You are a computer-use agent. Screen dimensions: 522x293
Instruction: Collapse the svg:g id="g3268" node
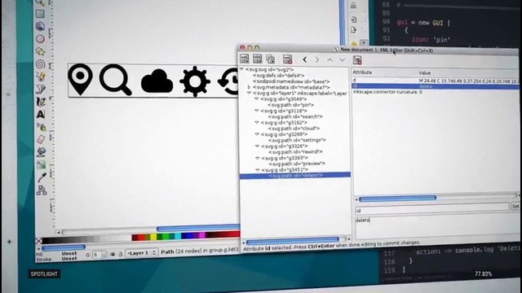257,134
